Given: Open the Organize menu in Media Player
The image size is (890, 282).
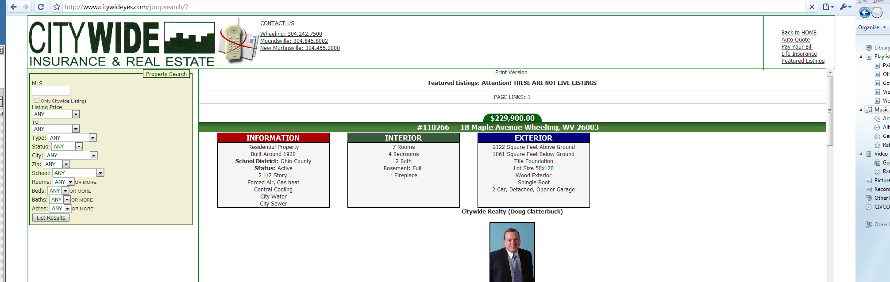Looking at the screenshot, I should coord(872,27).
